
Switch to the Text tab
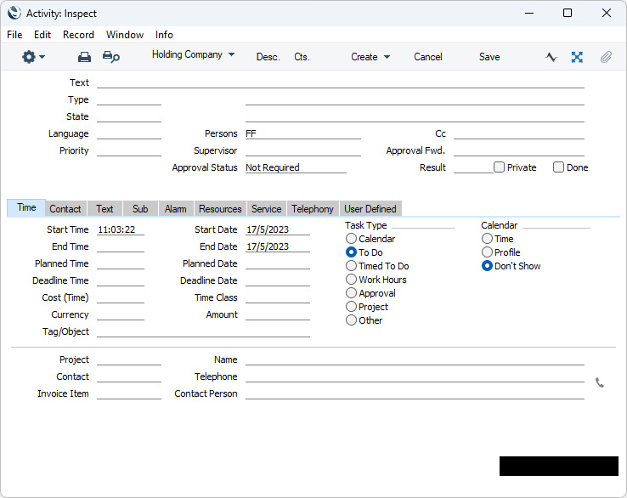[x=104, y=209]
